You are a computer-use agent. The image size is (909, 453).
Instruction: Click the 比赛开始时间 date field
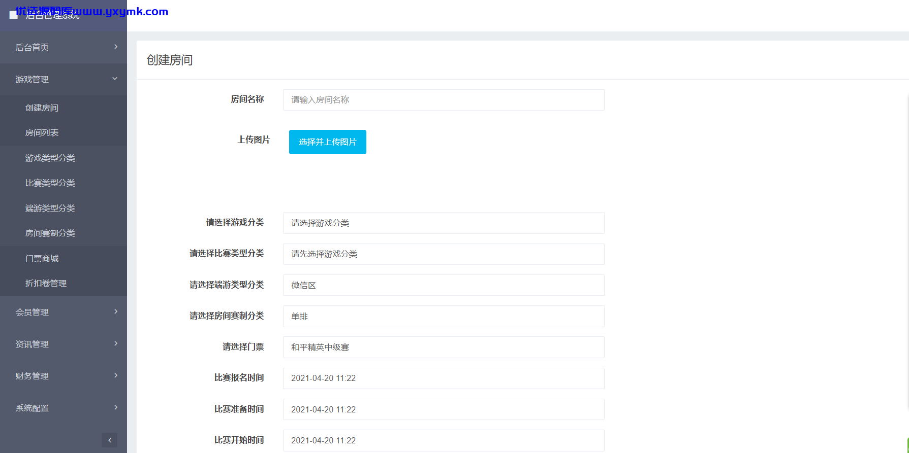pyautogui.click(x=444, y=440)
